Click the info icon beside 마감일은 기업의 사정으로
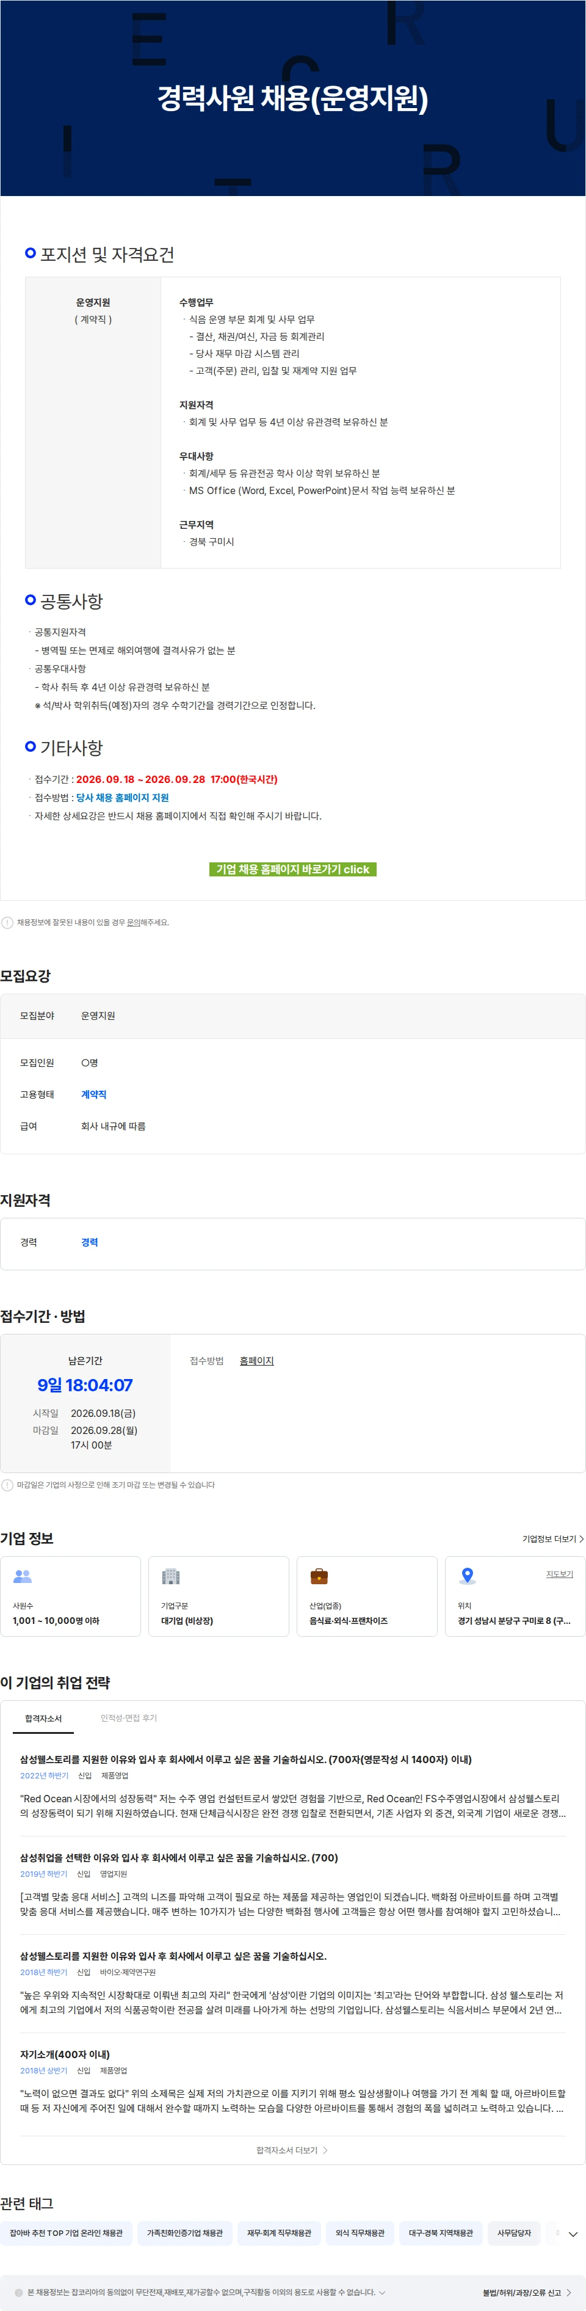Image resolution: width=586 pixels, height=2311 pixels. [x=7, y=1485]
